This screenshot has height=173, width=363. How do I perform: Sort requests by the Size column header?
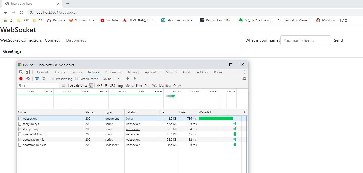point(168,112)
